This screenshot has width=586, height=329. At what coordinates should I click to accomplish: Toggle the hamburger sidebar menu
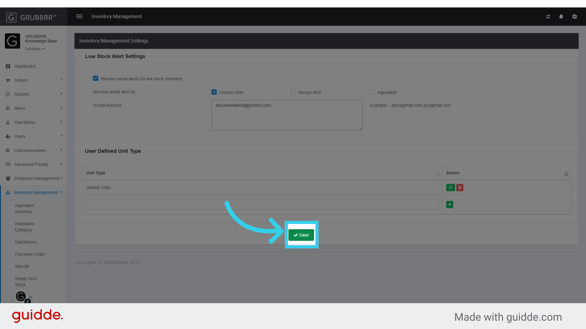pyautogui.click(x=79, y=16)
